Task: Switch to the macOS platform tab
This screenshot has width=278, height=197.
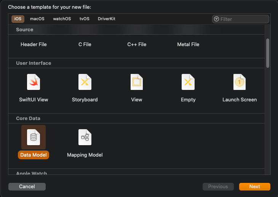Action: [x=37, y=19]
